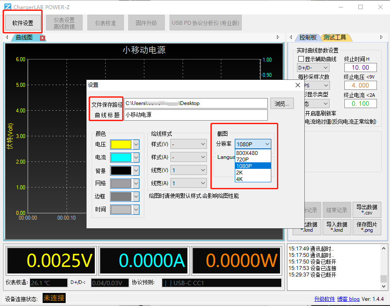
Task: Close the 曲线图 tab with its red X
Action: pos(42,37)
